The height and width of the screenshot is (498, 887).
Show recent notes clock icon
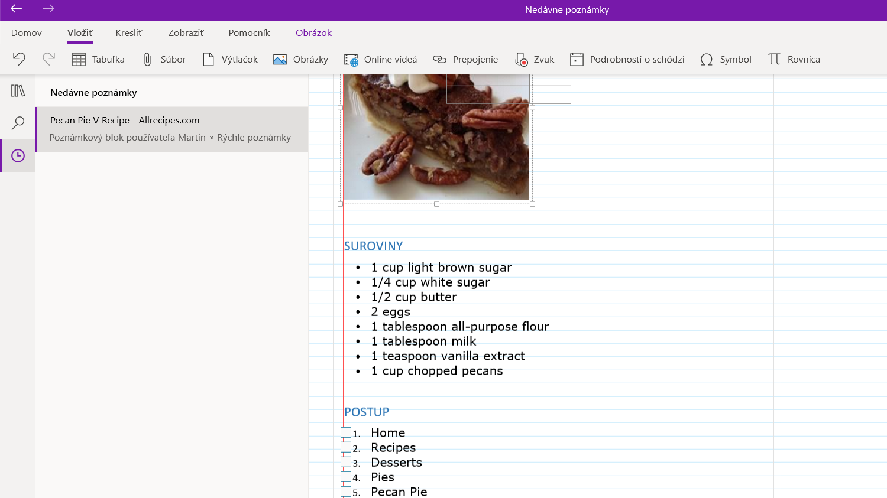click(x=18, y=156)
